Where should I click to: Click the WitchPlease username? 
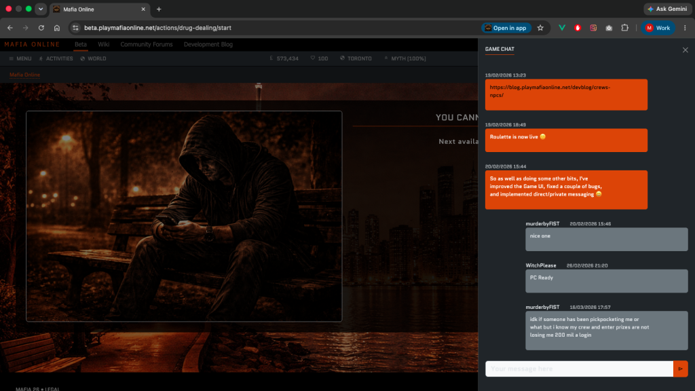(x=541, y=265)
